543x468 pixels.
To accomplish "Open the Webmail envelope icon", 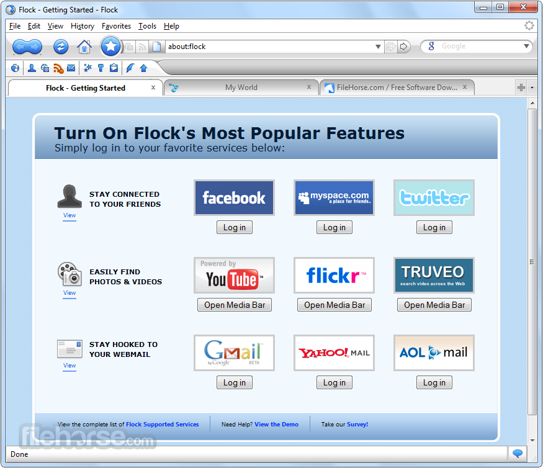I will click(x=71, y=68).
